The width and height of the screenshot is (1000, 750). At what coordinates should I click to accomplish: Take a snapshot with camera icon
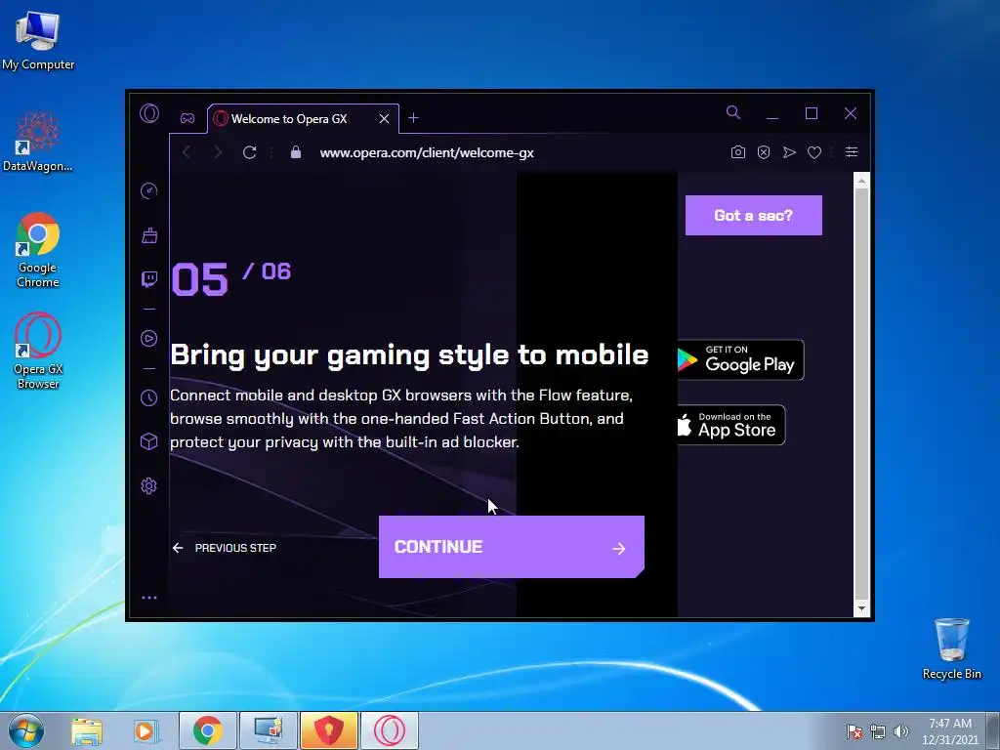[x=738, y=152]
